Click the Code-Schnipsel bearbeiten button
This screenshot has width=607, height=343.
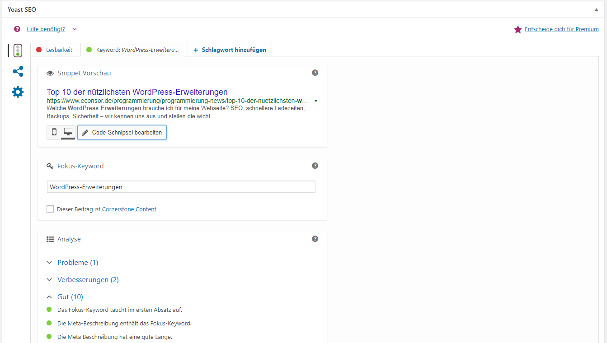pyautogui.click(x=122, y=132)
